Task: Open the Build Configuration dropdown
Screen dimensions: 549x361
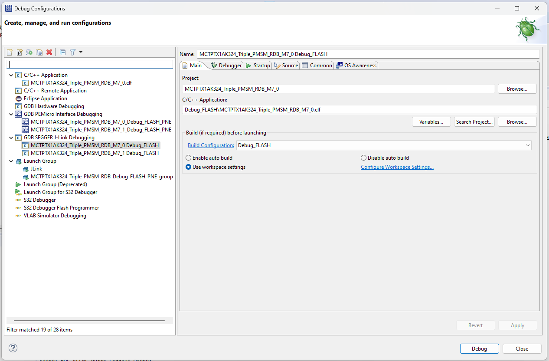Action: (527, 145)
